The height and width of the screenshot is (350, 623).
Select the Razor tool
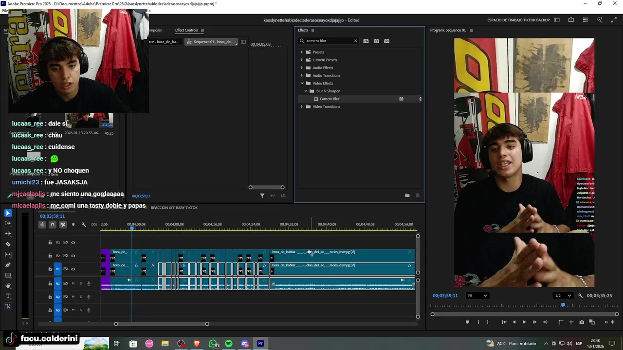(8, 245)
